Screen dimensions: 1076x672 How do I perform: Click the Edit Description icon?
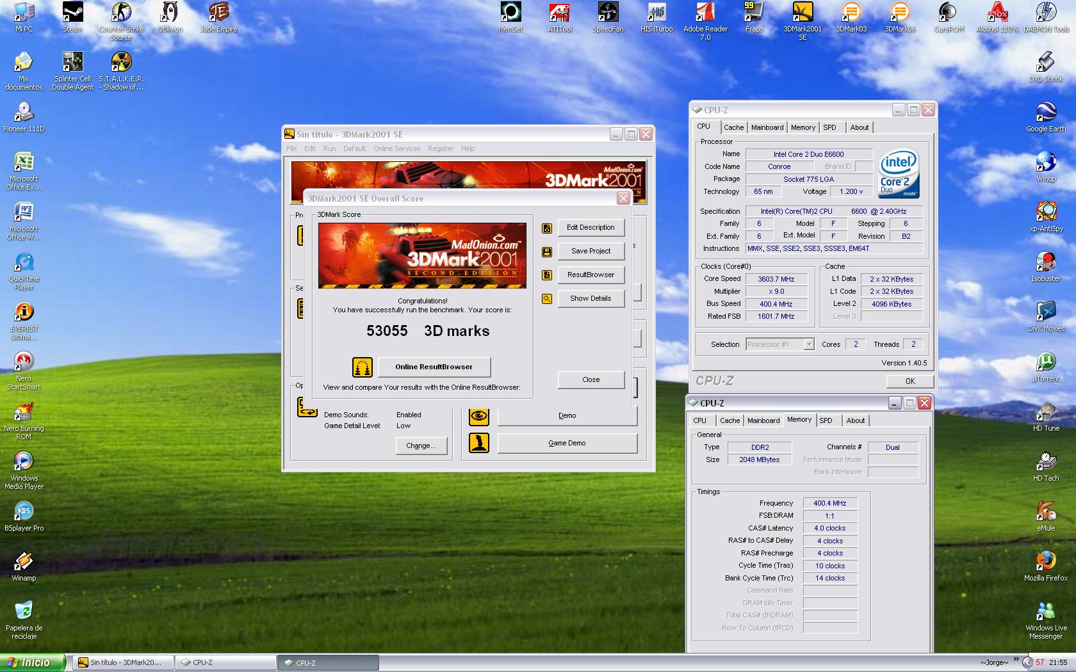547,228
